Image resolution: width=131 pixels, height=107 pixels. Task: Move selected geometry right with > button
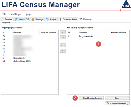63,32
